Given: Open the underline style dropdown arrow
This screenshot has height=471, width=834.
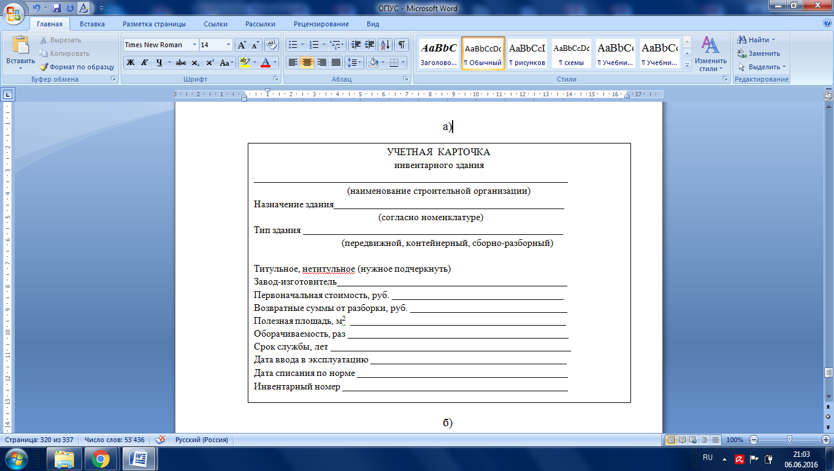Looking at the screenshot, I should tap(169, 63).
